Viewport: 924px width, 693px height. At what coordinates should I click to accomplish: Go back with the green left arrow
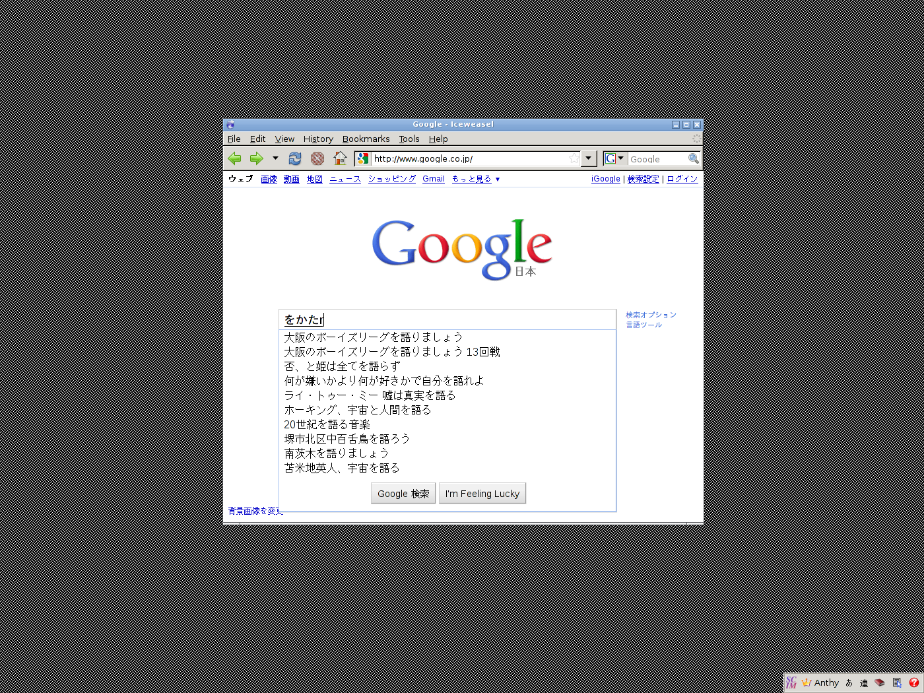(234, 158)
